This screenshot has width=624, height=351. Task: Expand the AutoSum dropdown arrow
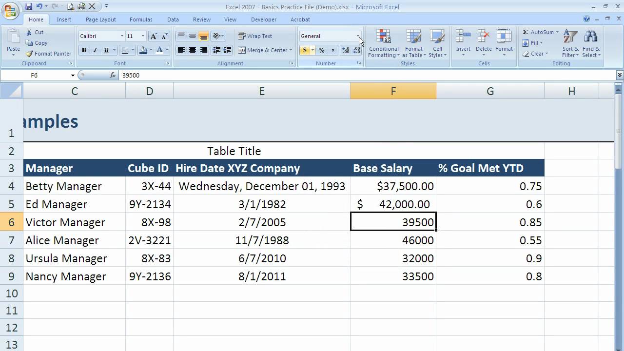pyautogui.click(x=557, y=32)
